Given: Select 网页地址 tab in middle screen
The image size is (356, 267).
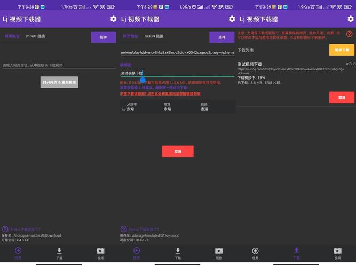Looking at the screenshot, I should point(131,36).
